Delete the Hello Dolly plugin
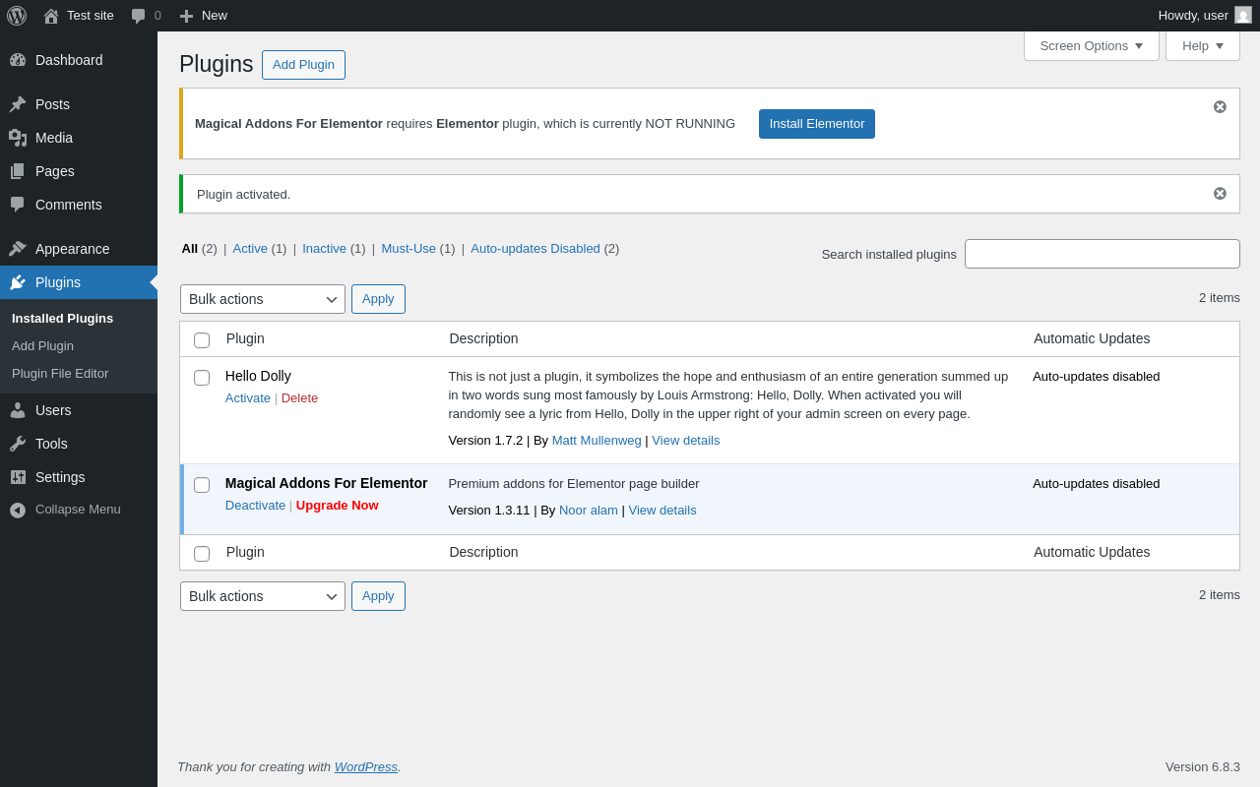The height and width of the screenshot is (787, 1260). [x=299, y=398]
